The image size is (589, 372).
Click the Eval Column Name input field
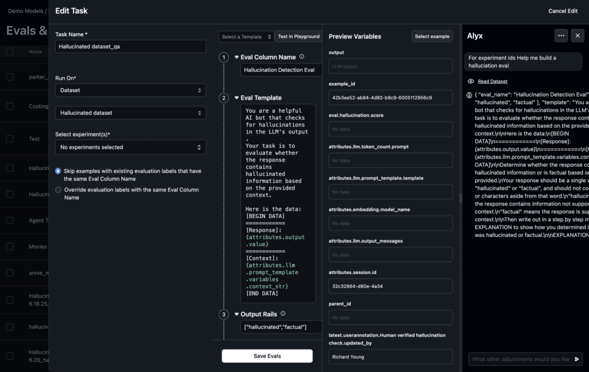click(281, 70)
